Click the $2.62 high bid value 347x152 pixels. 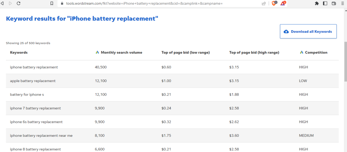point(234,122)
